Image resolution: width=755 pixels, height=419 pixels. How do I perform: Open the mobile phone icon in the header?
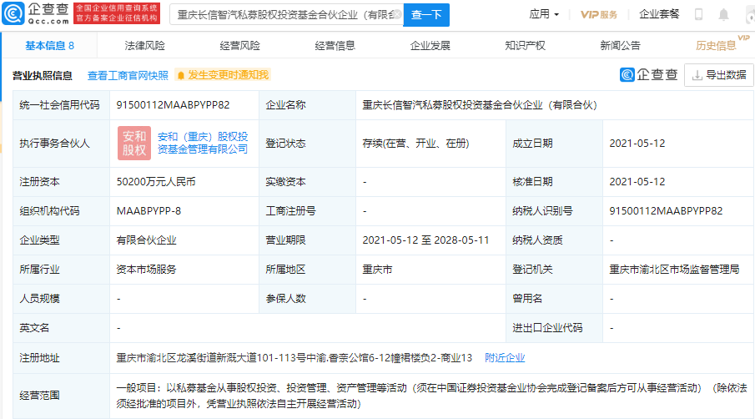pyautogui.click(x=698, y=14)
